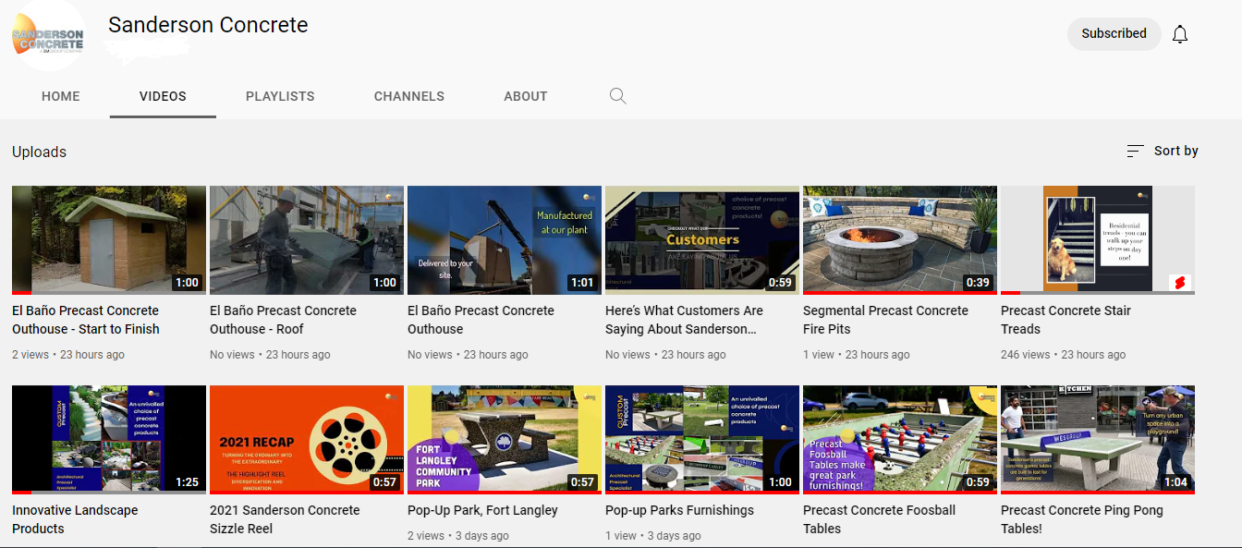Open Innovative Landscape Products title link
1242x548 pixels.
pyautogui.click(x=75, y=519)
